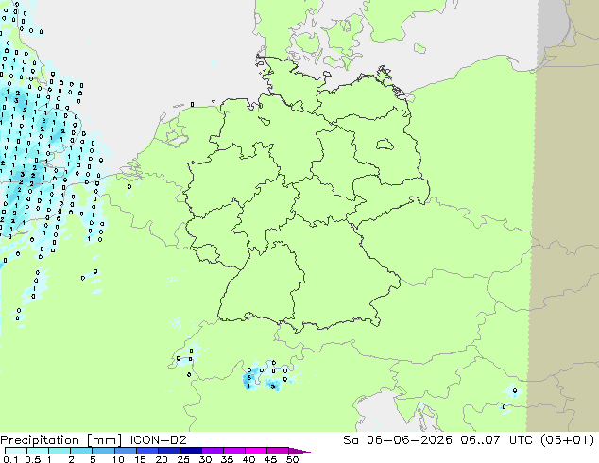Click the "(06+01)" forecast offset label
Screen dimensions: 599x463
click(x=567, y=440)
